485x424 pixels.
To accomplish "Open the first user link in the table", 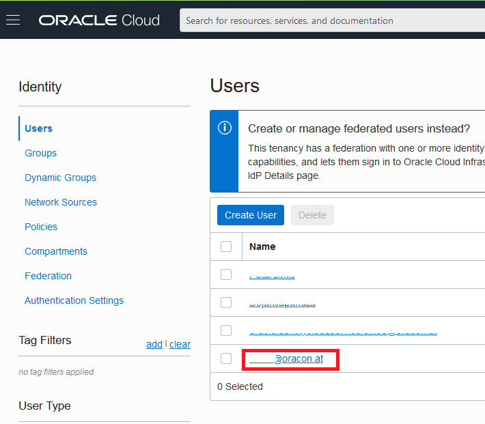I will [x=272, y=276].
